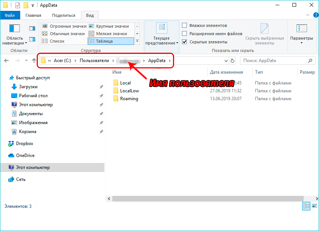The image size is (319, 231).
Task: Select the Roaming folder
Action: point(126,99)
